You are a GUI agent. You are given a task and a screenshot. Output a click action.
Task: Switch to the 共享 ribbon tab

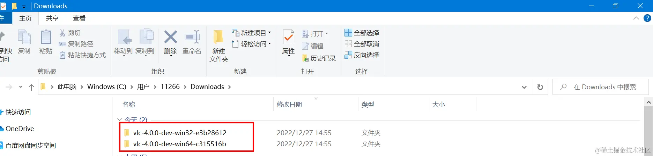tap(52, 18)
